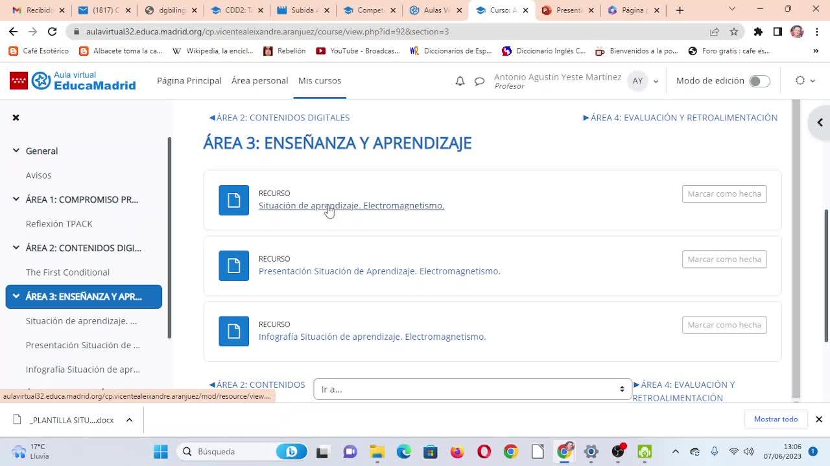The image size is (830, 466).
Task: Open Mis cursos menu item
Action: (320, 81)
